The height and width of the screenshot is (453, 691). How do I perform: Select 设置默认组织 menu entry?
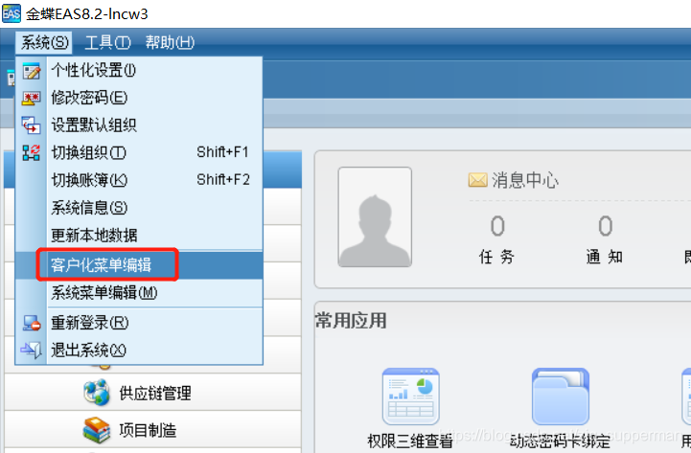[x=139, y=125]
